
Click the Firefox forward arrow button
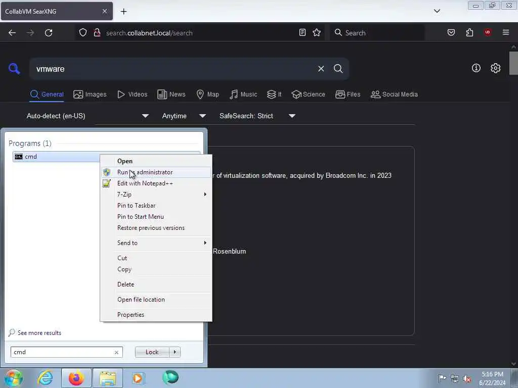point(30,33)
